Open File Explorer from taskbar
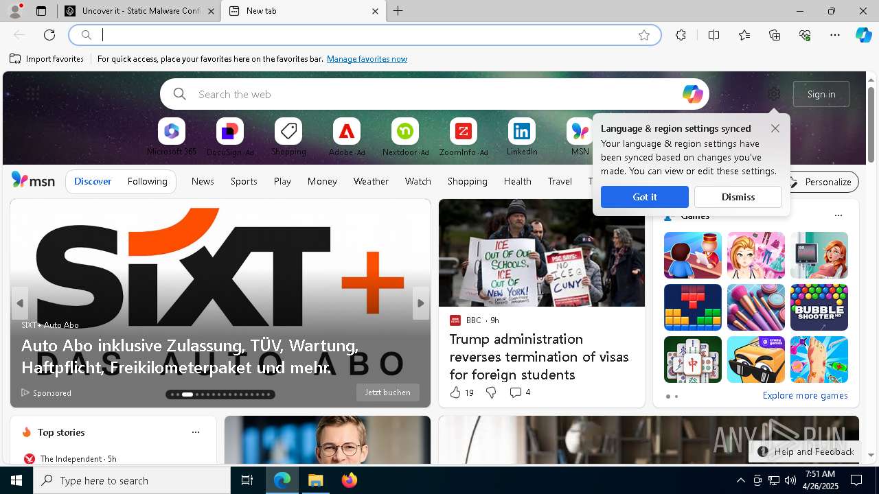Image resolution: width=879 pixels, height=494 pixels. [316, 480]
